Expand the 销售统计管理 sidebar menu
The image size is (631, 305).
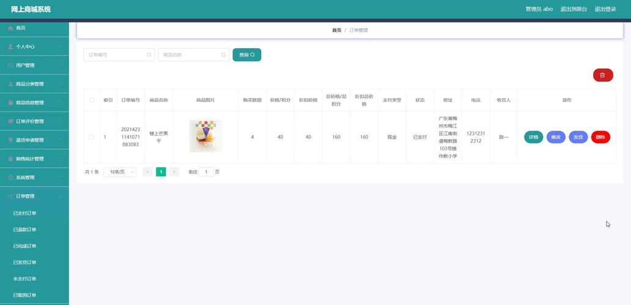(34, 159)
